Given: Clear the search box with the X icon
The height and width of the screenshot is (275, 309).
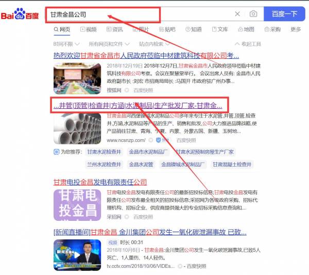Looking at the screenshot, I should tap(237, 14).
